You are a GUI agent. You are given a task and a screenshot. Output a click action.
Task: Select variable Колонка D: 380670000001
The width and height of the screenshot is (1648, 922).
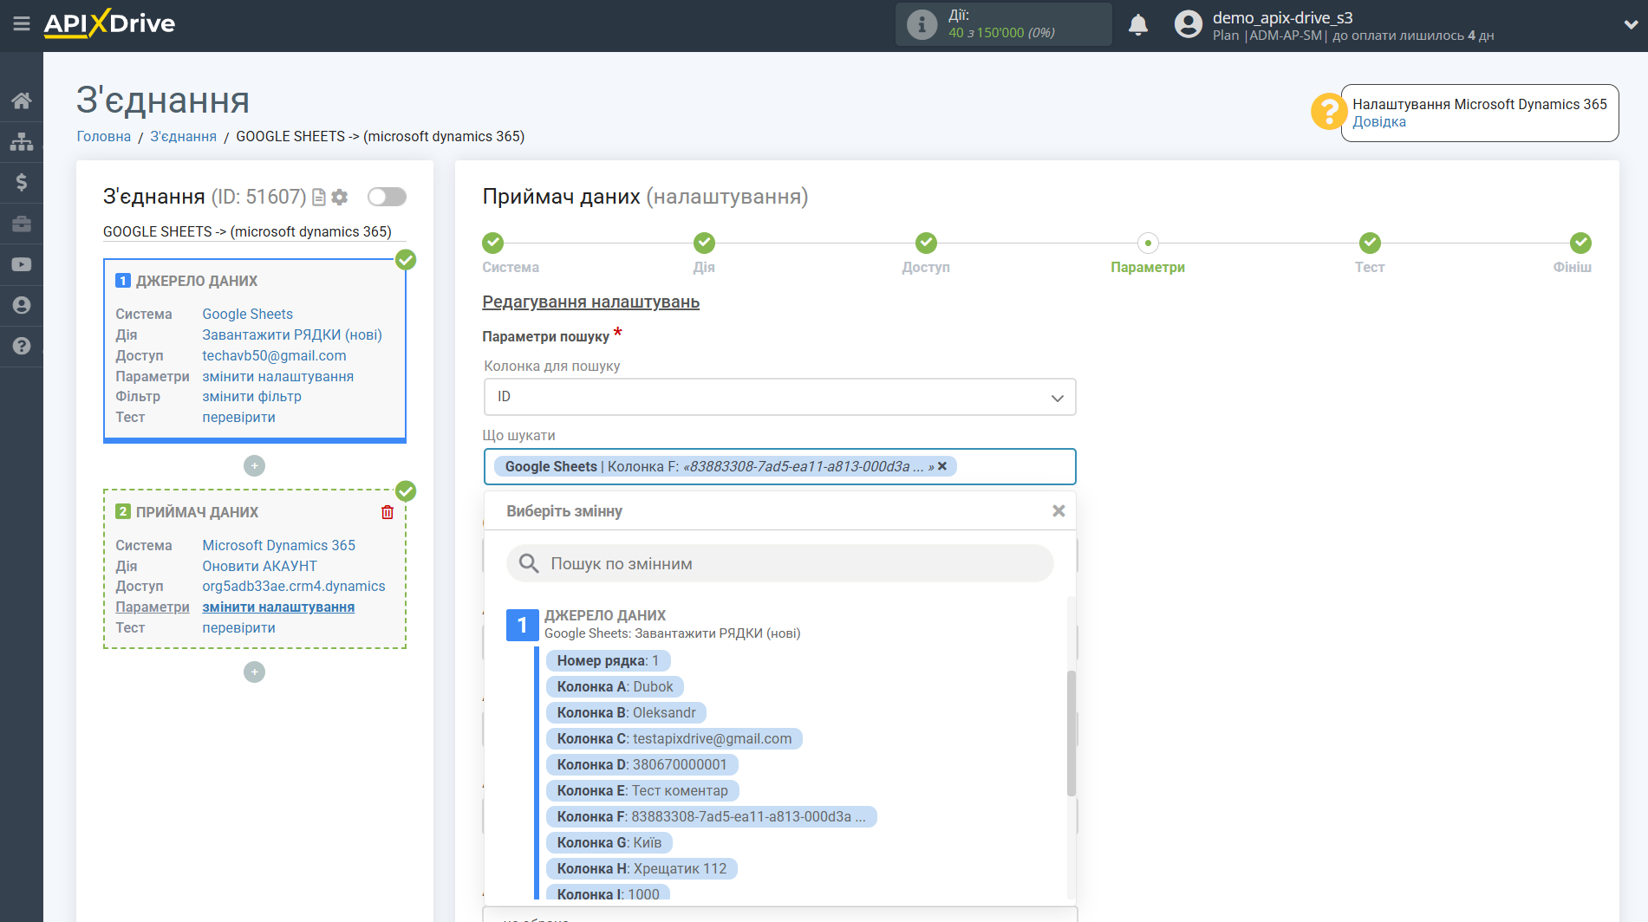tap(642, 764)
